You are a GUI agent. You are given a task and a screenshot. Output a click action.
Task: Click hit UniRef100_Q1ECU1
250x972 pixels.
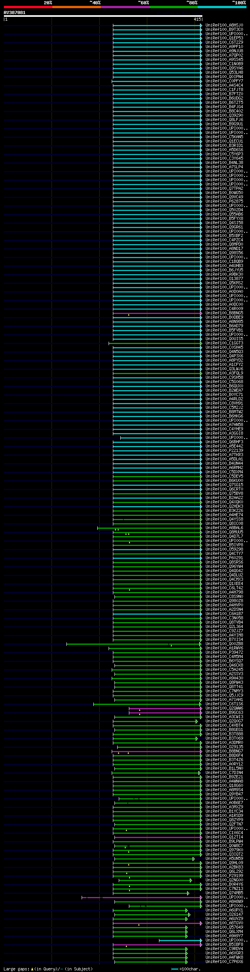224,141
